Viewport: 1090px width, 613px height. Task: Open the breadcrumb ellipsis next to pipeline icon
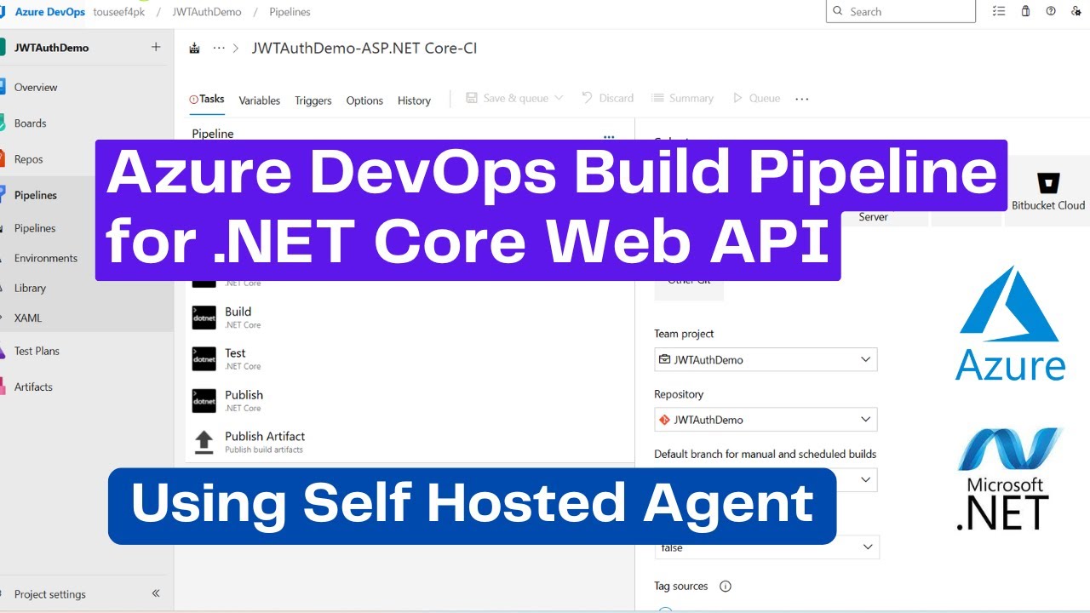pos(219,49)
